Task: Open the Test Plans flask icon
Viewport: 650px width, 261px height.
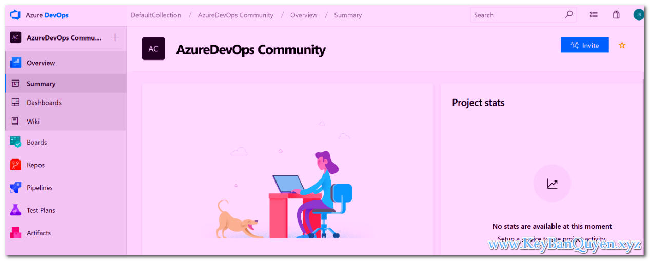Action: (x=15, y=210)
